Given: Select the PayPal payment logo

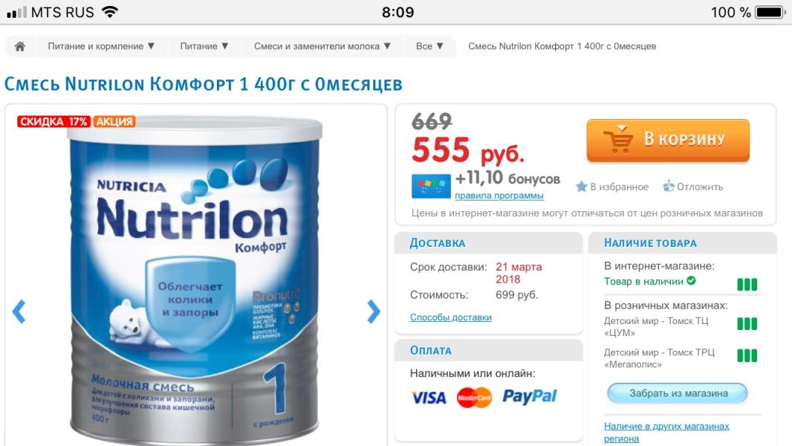Looking at the screenshot, I should (529, 396).
